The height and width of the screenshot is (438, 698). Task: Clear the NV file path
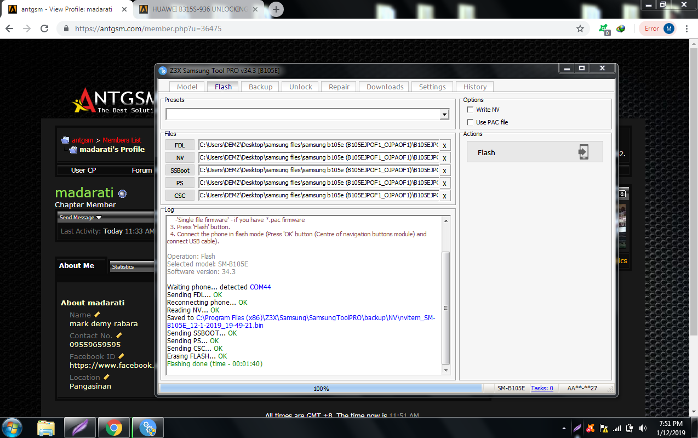(444, 158)
